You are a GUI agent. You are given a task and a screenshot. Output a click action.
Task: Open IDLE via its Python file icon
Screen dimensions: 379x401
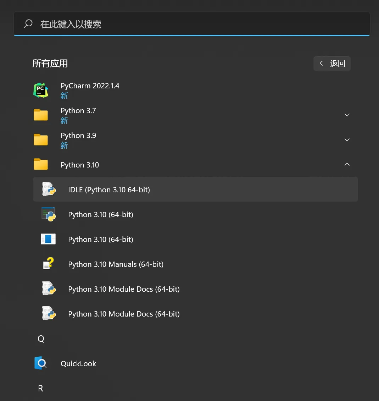(48, 189)
